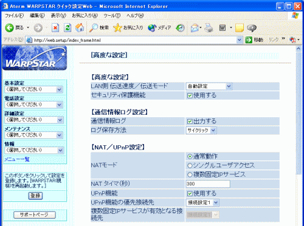Screen dimensions: 304x226
Task: Open the お気に入り(A) menu
Action: click(x=85, y=16)
